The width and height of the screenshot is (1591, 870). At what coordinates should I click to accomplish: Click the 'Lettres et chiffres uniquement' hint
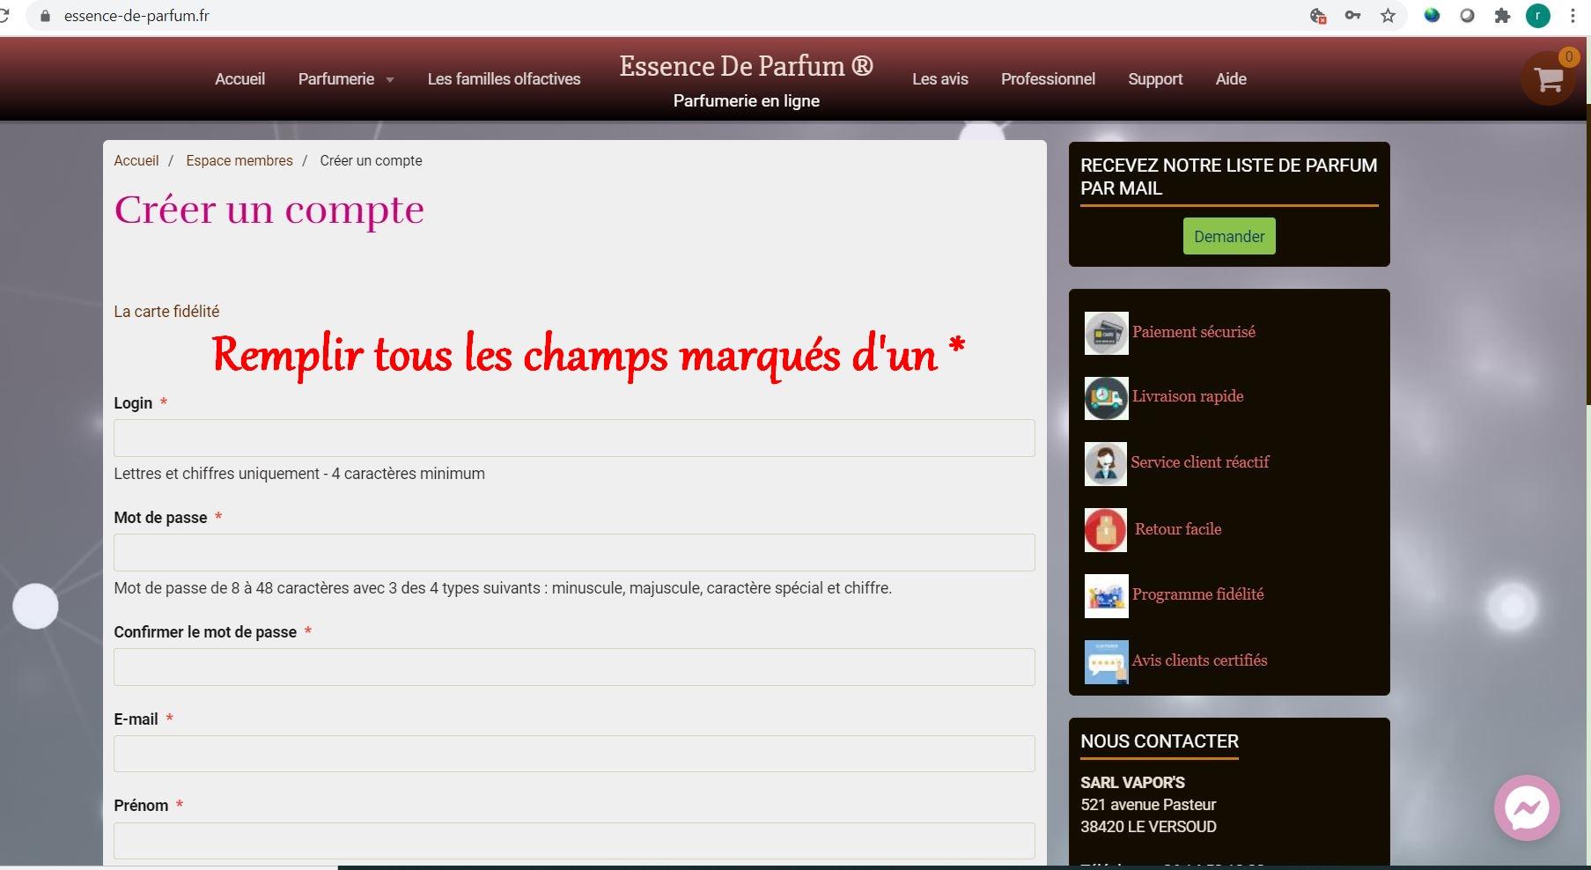click(299, 474)
